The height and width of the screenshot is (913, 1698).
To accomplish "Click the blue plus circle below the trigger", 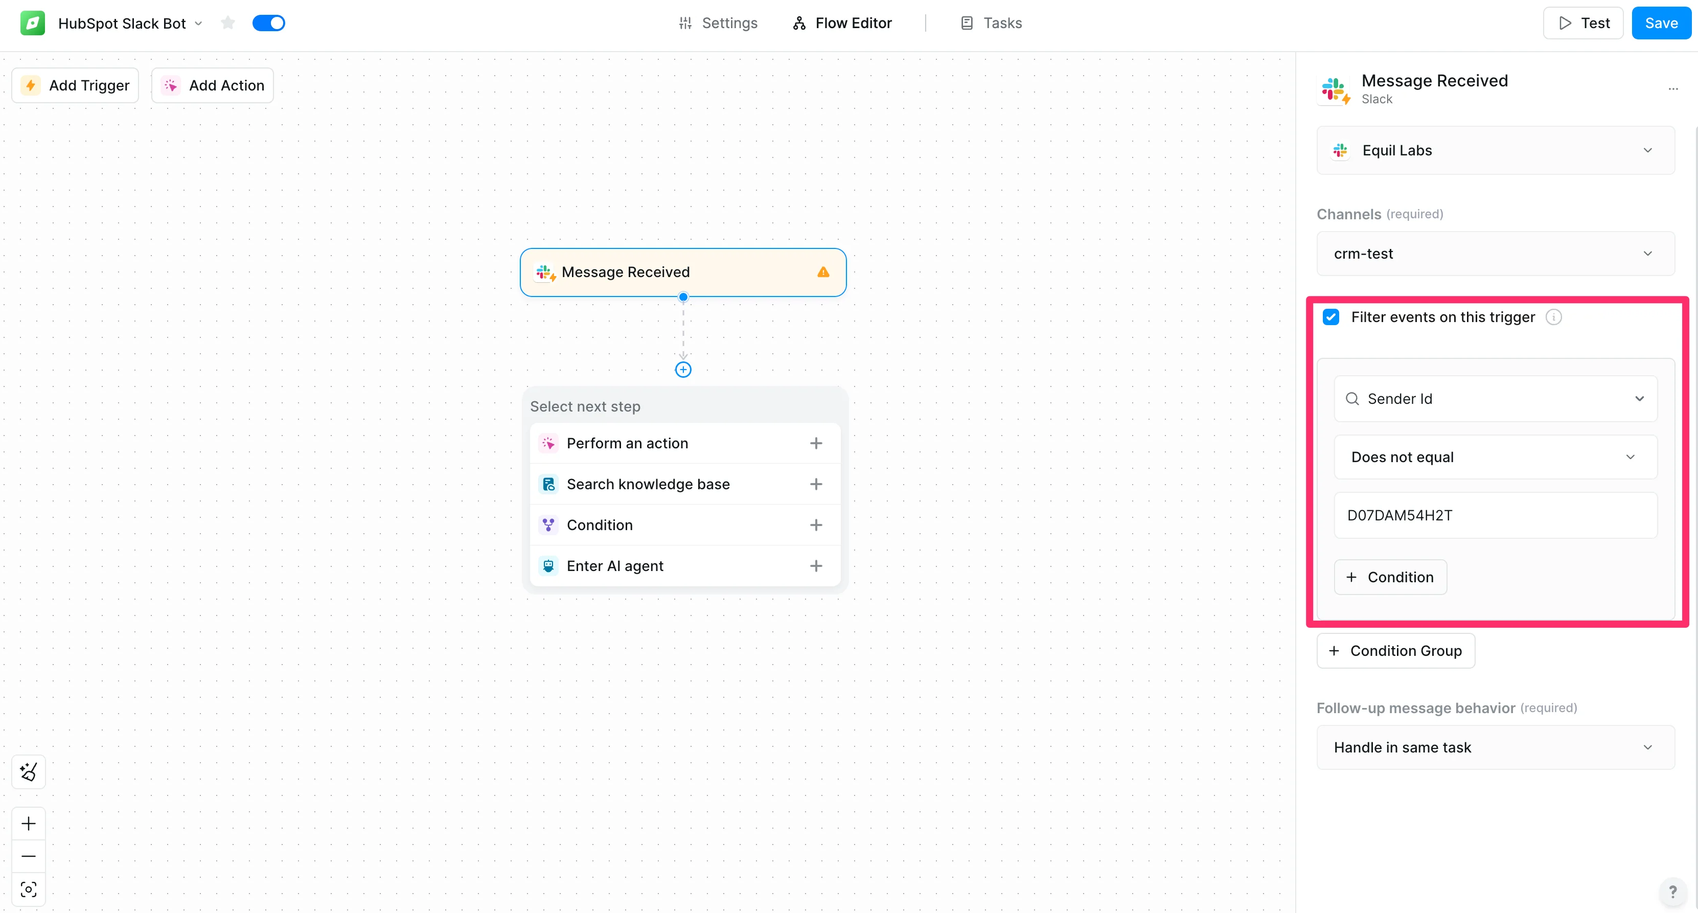I will click(x=683, y=370).
